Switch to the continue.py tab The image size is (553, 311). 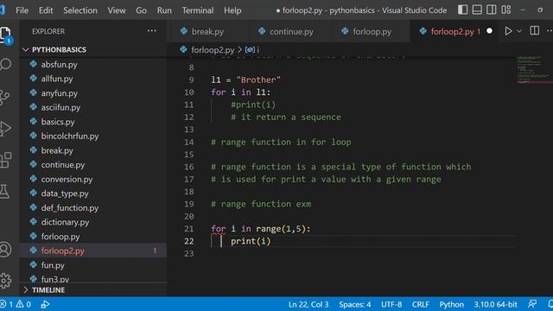(x=290, y=31)
